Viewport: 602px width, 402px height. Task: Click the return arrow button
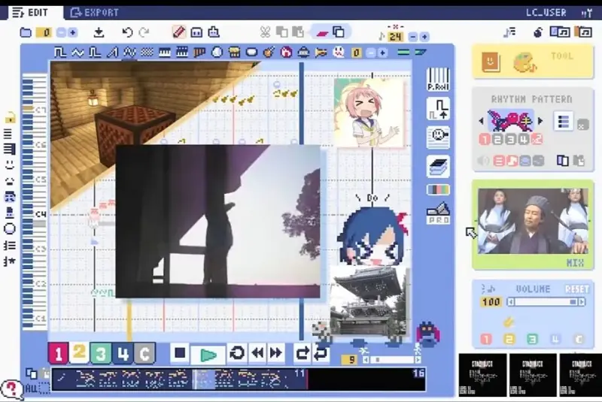tap(321, 353)
